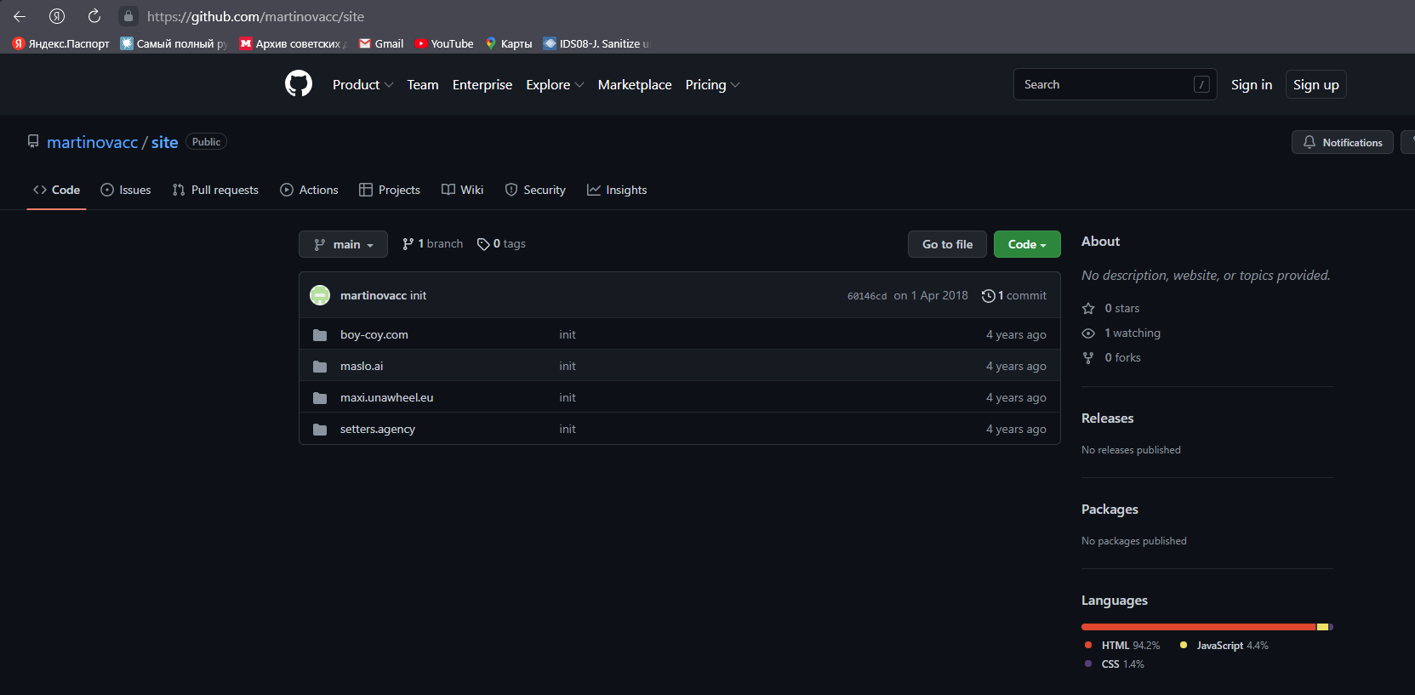Click the Sign up button
This screenshot has width=1415, height=695.
pyautogui.click(x=1316, y=84)
